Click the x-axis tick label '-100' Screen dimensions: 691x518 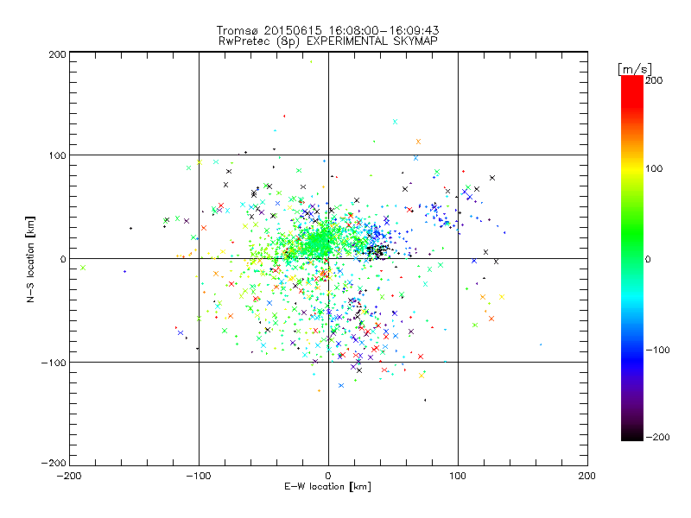[x=199, y=476]
